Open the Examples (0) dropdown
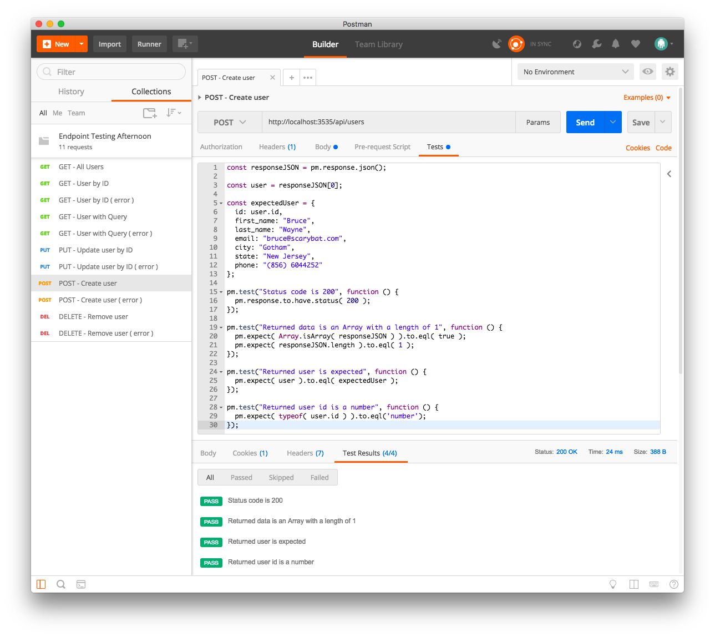Image resolution: width=715 pixels, height=637 pixels. [x=647, y=97]
